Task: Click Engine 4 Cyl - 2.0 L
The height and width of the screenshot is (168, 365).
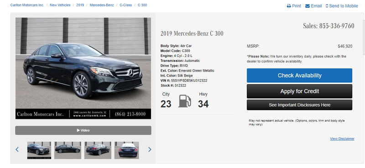Action: 176,56
